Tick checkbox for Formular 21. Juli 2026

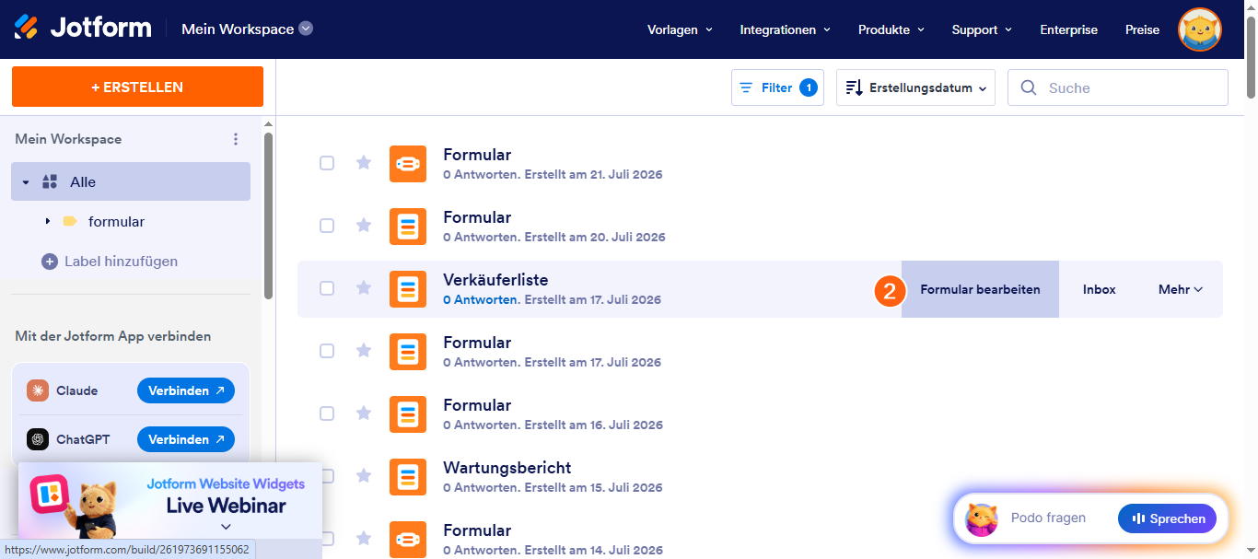click(327, 163)
